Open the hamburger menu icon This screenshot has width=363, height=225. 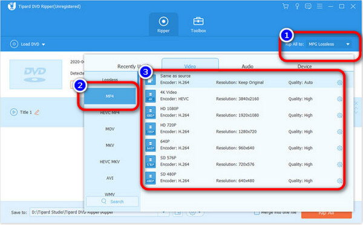[319, 6]
